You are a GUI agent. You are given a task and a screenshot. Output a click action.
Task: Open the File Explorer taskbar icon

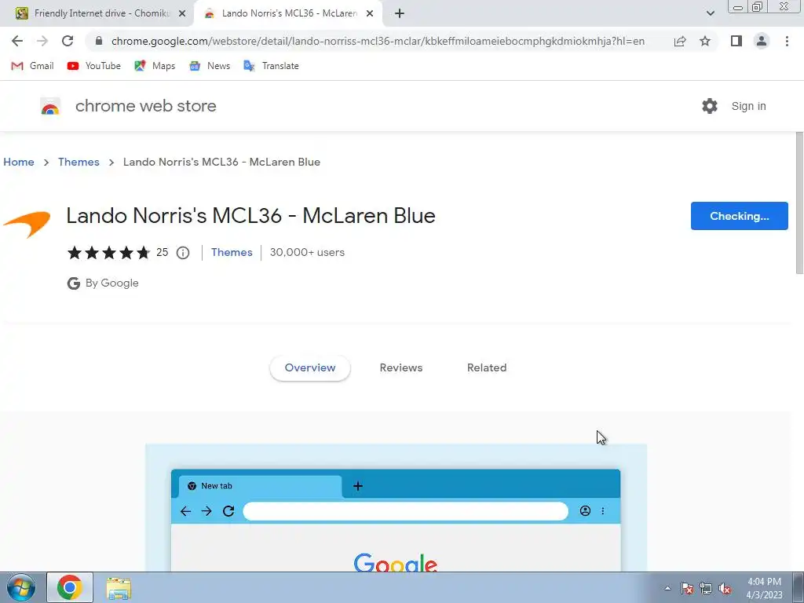119,588
